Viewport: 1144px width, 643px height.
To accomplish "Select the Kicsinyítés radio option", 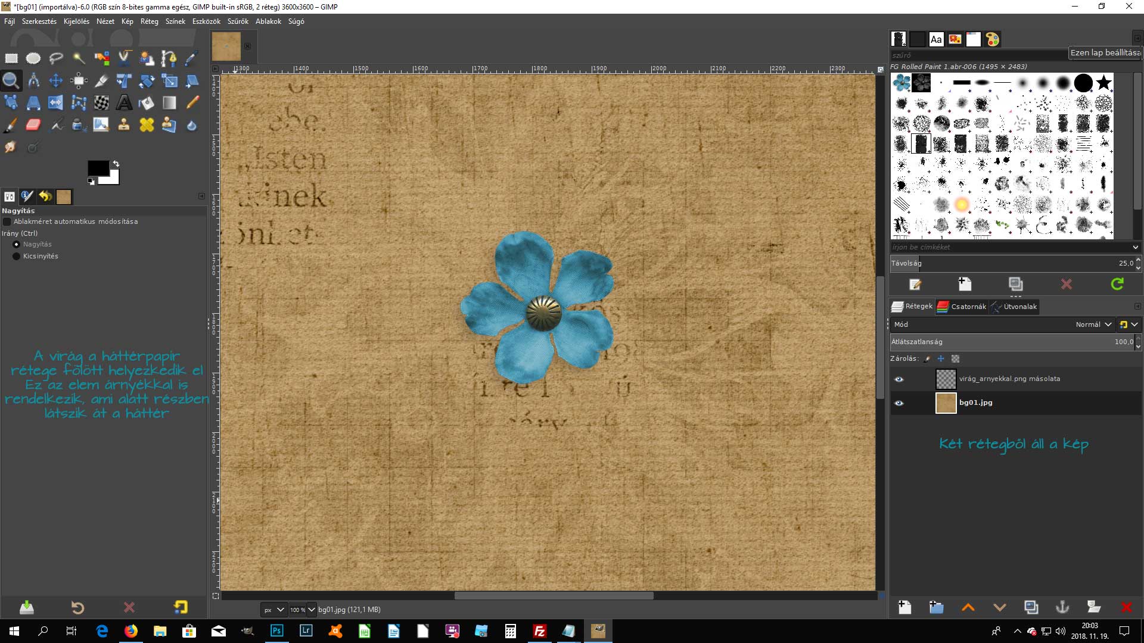I will pos(16,256).
